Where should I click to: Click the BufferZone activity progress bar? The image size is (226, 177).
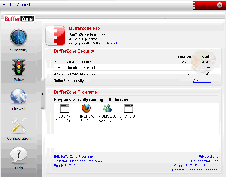click(x=135, y=81)
